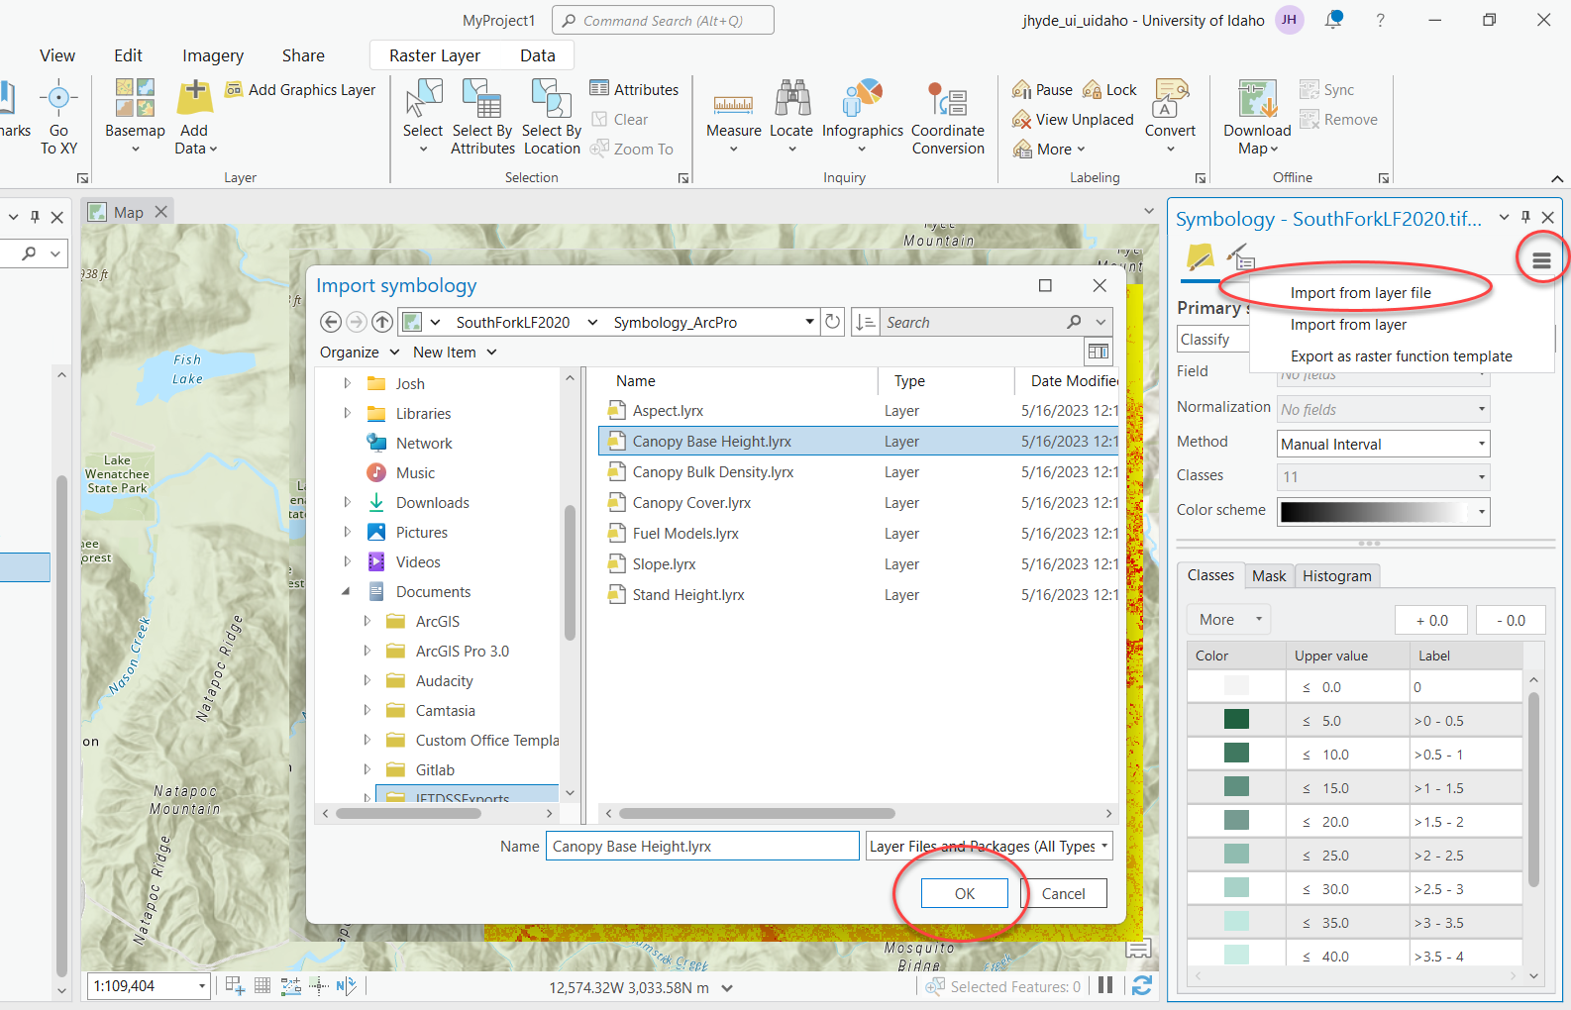Click the Lock labels button
This screenshot has width=1571, height=1010.
click(x=1109, y=90)
